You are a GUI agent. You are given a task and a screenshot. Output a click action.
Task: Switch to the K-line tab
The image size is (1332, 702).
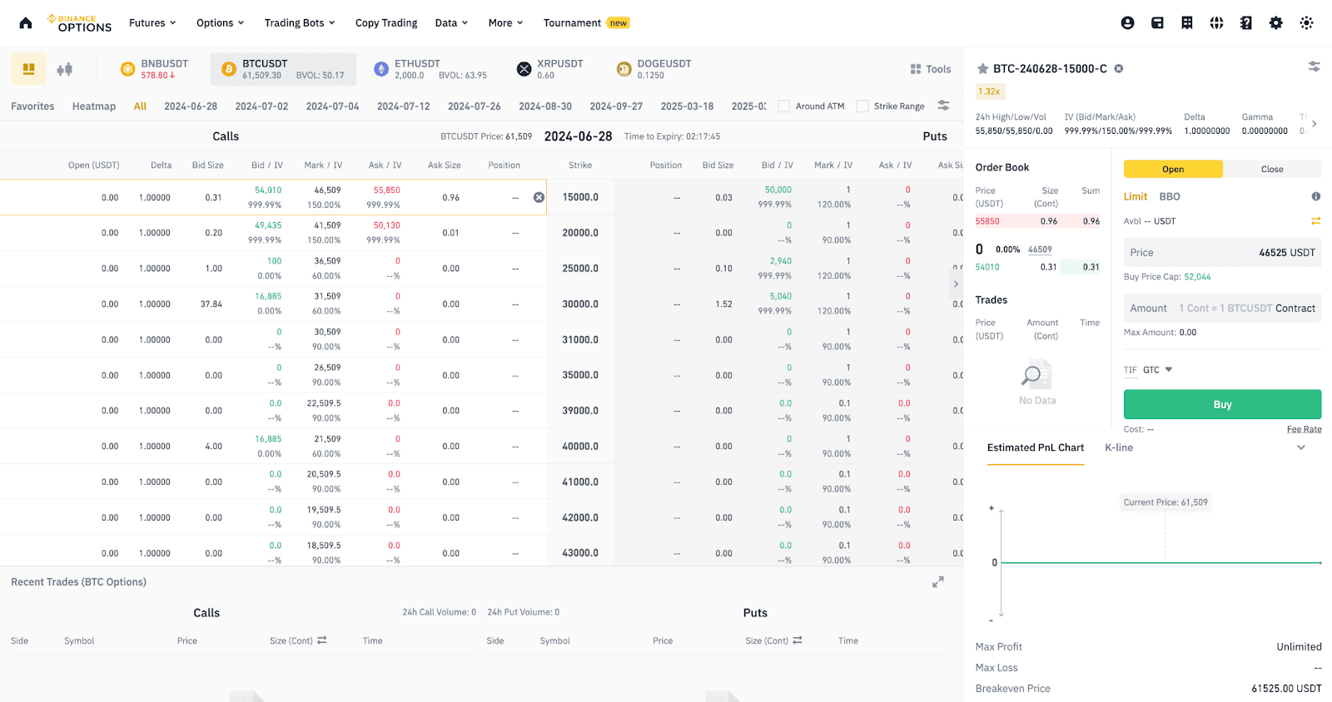pyautogui.click(x=1118, y=447)
